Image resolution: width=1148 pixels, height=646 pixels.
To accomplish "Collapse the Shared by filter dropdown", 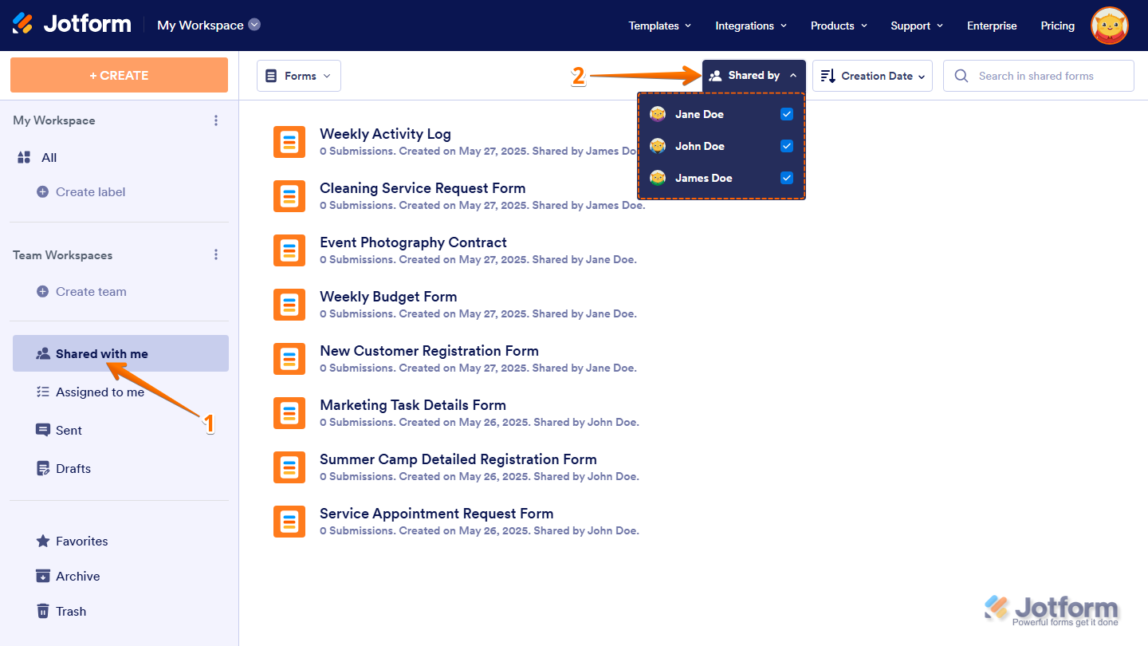I will tap(754, 76).
